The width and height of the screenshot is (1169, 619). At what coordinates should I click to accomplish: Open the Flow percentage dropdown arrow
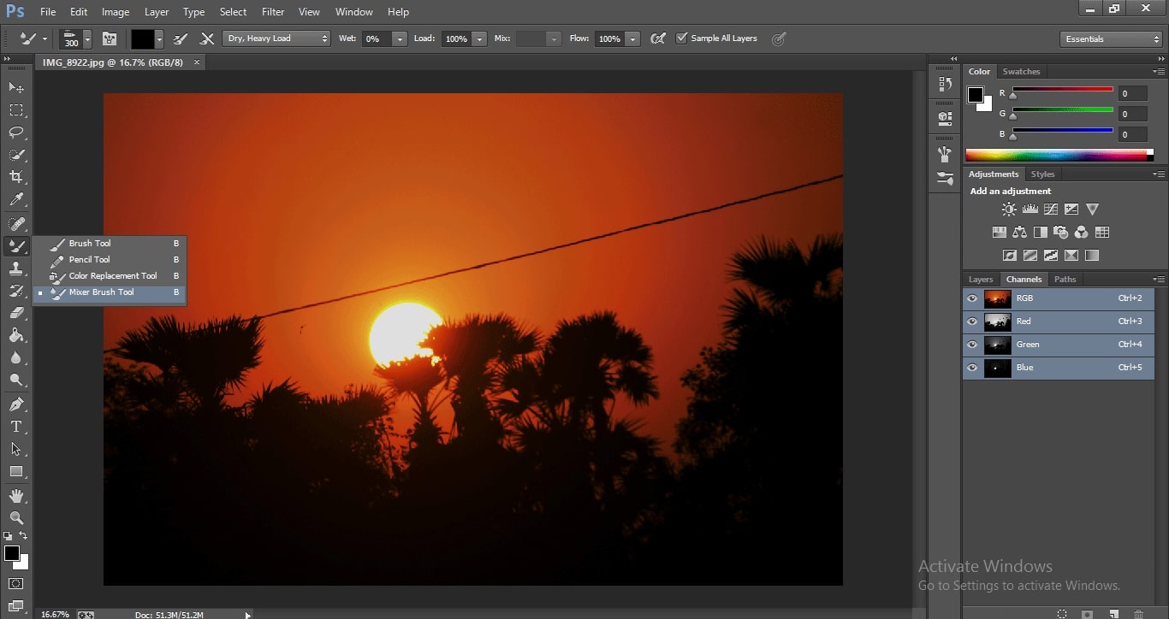[x=632, y=39]
